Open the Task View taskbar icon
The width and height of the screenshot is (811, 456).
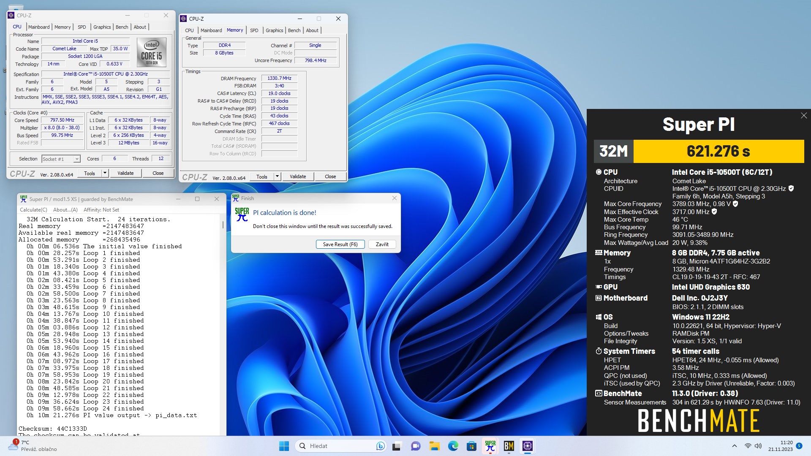coord(397,446)
